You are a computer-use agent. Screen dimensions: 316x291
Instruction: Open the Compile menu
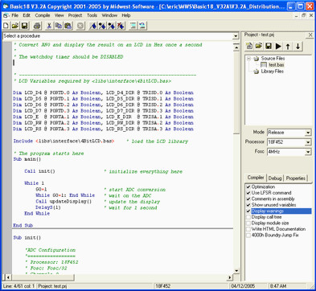(x=43, y=15)
